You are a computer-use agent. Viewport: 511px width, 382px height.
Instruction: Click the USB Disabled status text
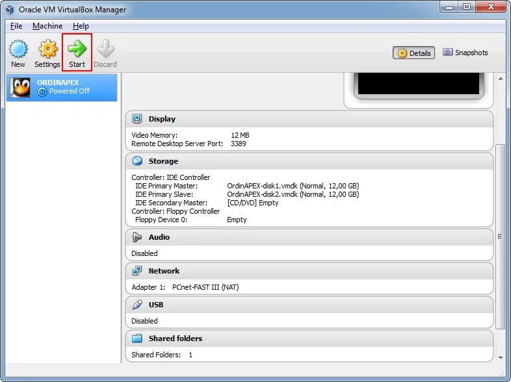pos(144,321)
